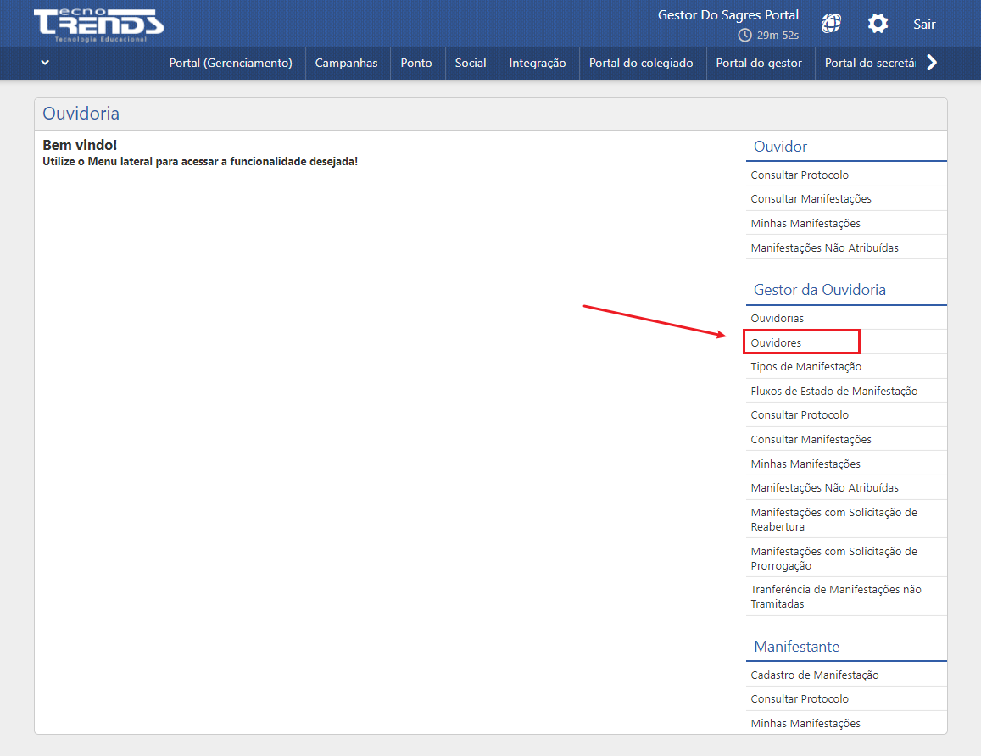Screen dimensions: 981x756
Task: Open Manifestações com Solicitação de Prorrogação
Action: (x=833, y=558)
